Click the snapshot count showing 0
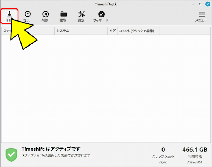 163,149
